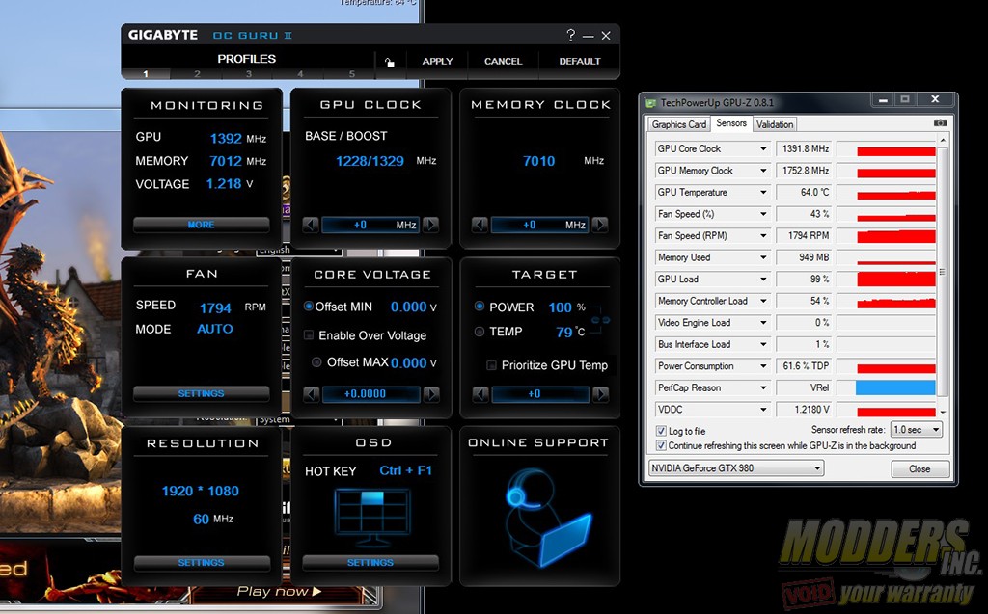Click the PerfCap Reason blue graph bar
This screenshot has height=614, width=988.
894,387
